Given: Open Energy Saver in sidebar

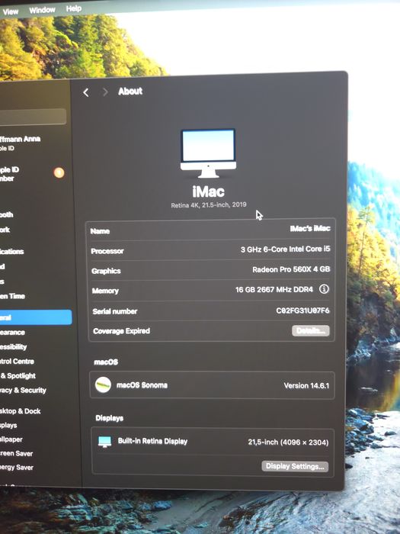Looking at the screenshot, I should click(17, 467).
